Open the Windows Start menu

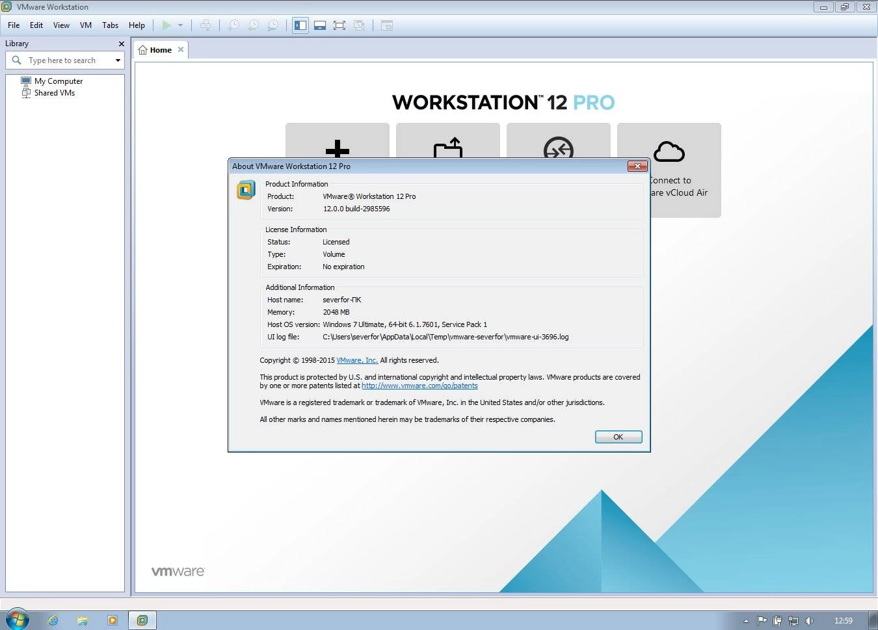coord(17,619)
